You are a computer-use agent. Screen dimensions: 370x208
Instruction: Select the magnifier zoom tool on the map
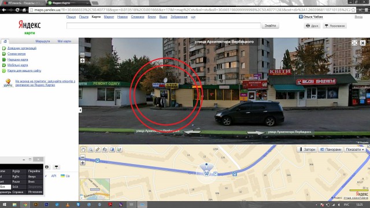pyautogui.click(x=90, y=150)
